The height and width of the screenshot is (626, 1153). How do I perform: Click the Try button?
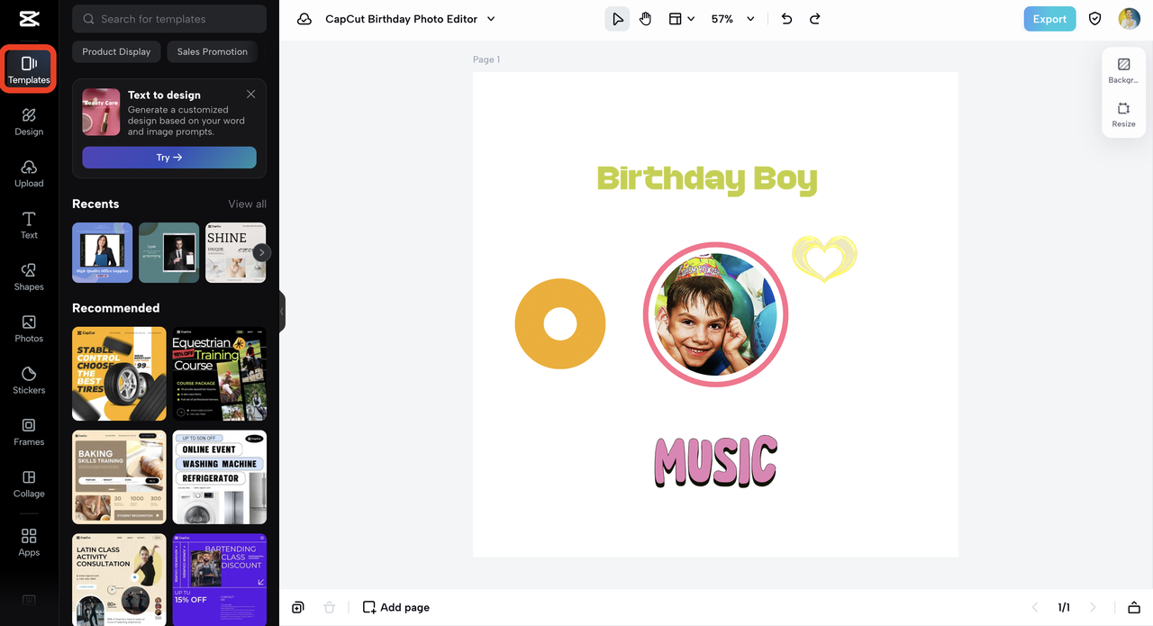169,157
